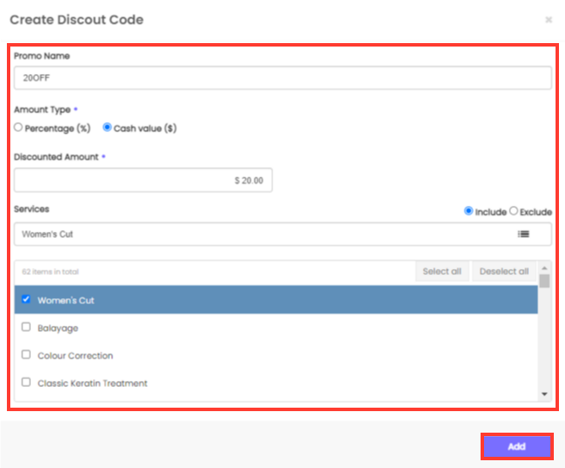This screenshot has height=468, width=565.
Task: Check the Balayage checkbox
Action: coord(26,328)
